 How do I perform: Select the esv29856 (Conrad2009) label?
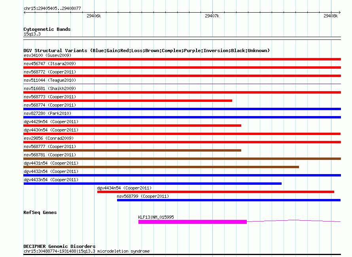49,138
